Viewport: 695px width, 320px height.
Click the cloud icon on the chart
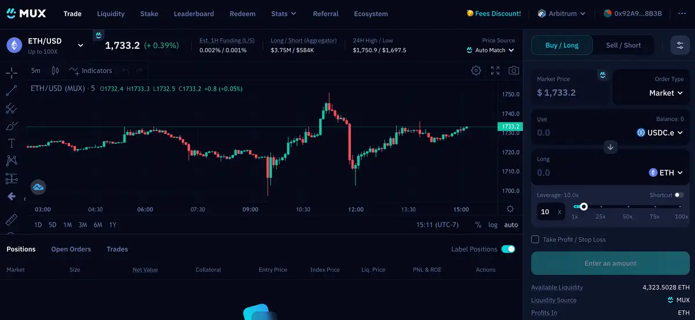coord(38,187)
